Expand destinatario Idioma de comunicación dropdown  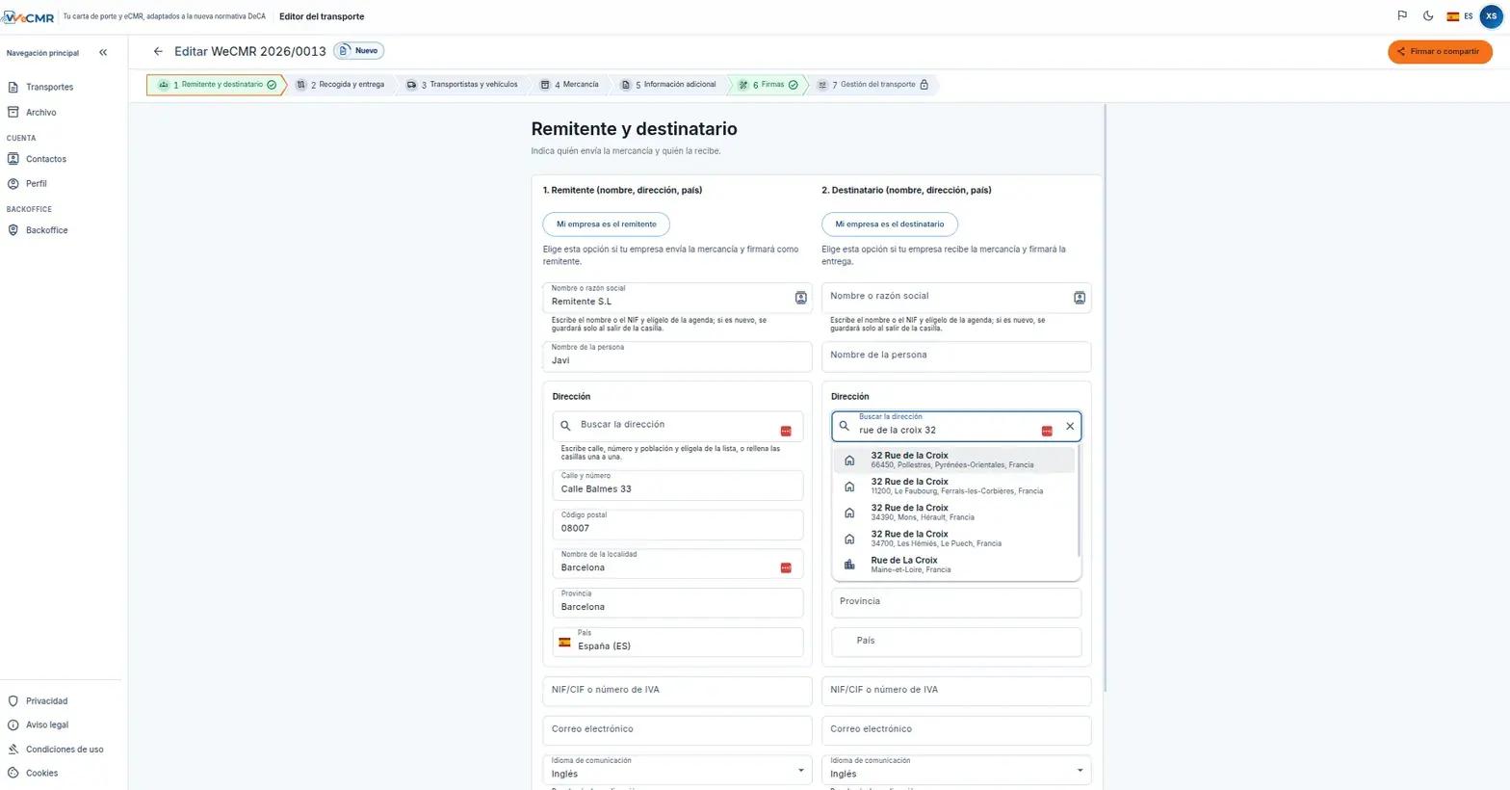click(1080, 771)
